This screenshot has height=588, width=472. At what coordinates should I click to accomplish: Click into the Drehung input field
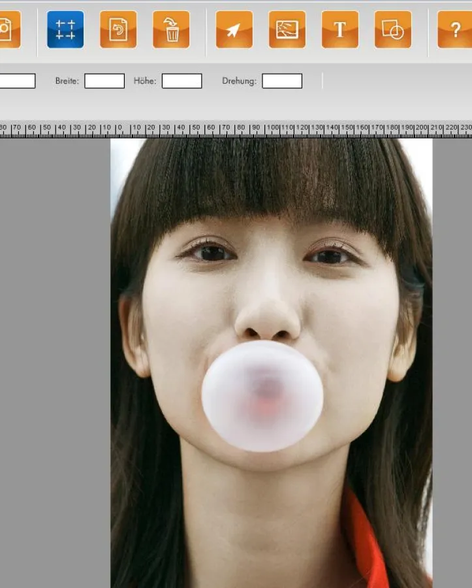pyautogui.click(x=282, y=81)
